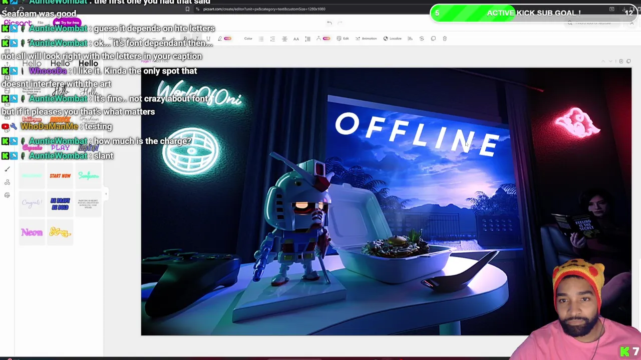Image resolution: width=641 pixels, height=360 pixels.
Task: Select the OFFLINE text on canvas
Action: pyautogui.click(x=418, y=135)
